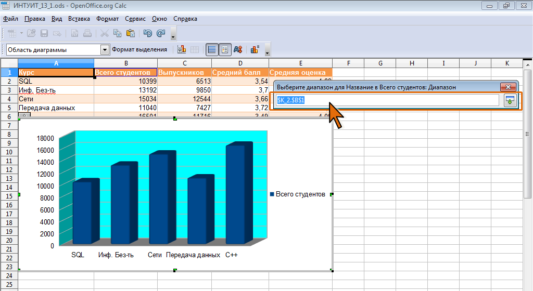Click the Cut scissors icon

[x=105, y=33]
